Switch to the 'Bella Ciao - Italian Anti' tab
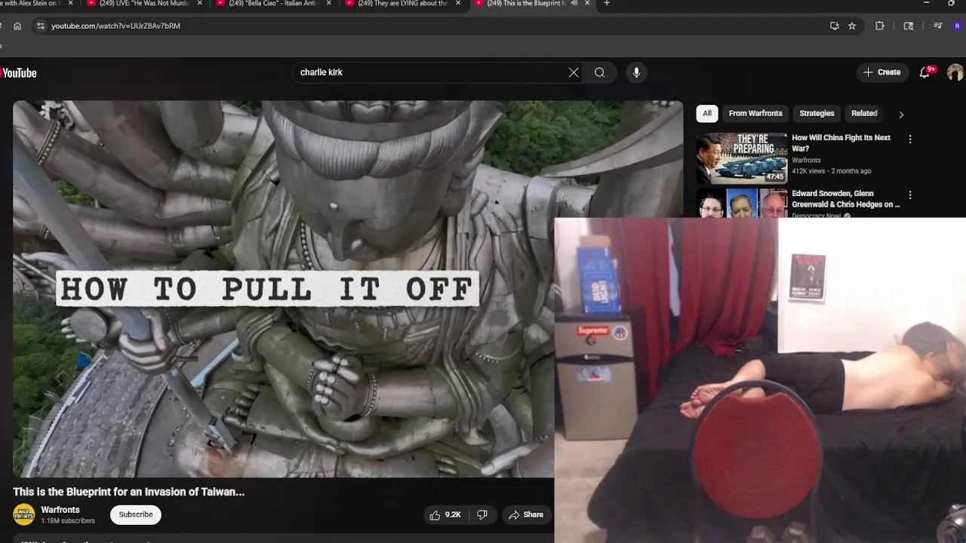This screenshot has height=543, width=966. [272, 3]
